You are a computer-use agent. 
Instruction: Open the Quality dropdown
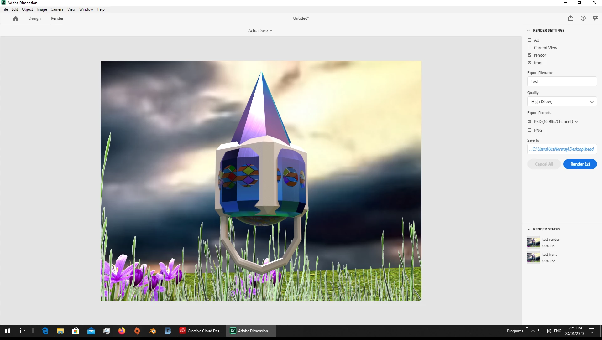coord(562,101)
